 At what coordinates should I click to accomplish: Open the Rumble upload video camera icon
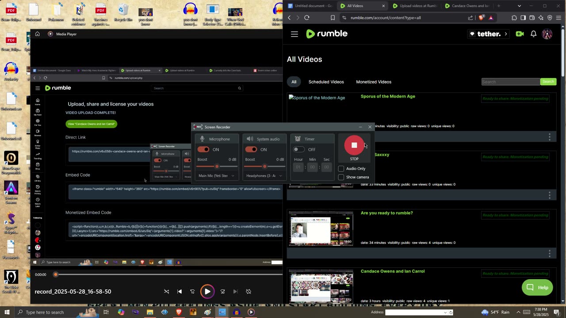pos(520,34)
